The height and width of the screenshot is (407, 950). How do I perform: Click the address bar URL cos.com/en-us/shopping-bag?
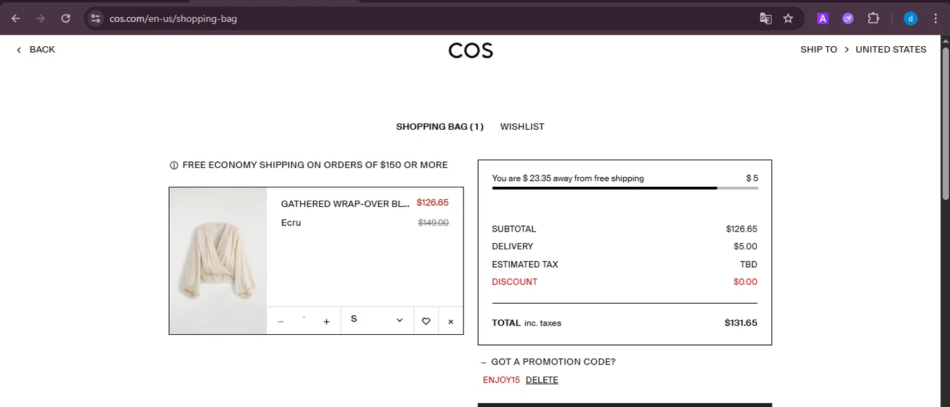tap(173, 18)
